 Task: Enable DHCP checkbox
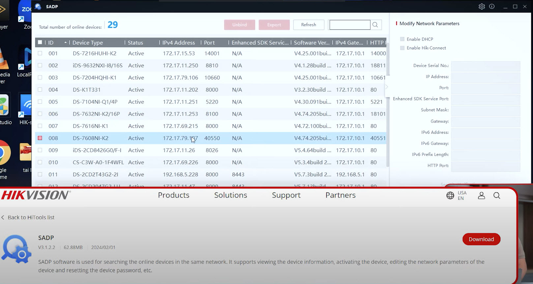[x=402, y=39]
